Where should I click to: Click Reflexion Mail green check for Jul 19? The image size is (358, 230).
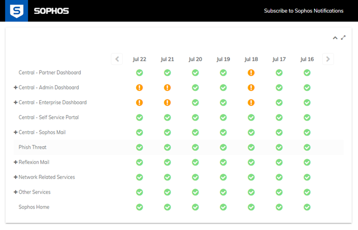(223, 163)
